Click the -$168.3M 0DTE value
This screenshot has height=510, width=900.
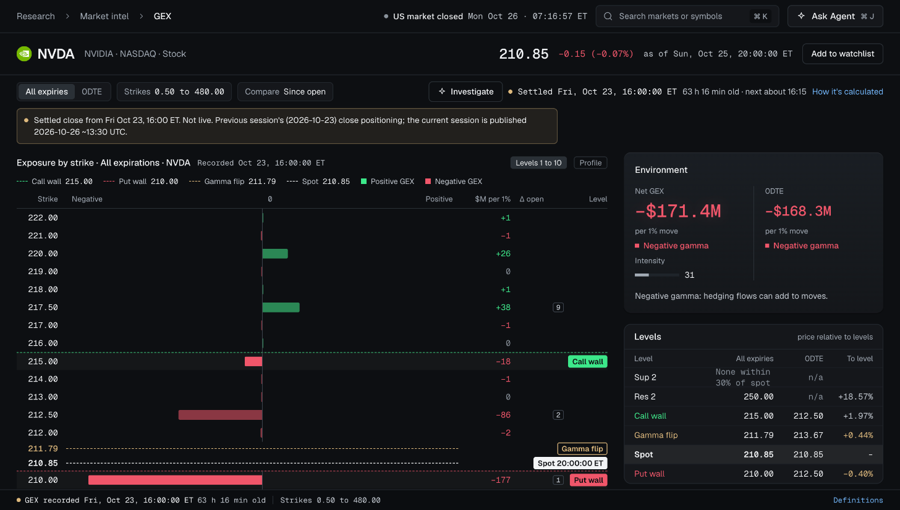pyautogui.click(x=798, y=212)
